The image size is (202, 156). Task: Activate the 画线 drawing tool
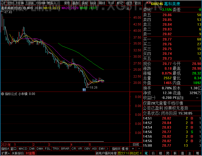[102, 3]
